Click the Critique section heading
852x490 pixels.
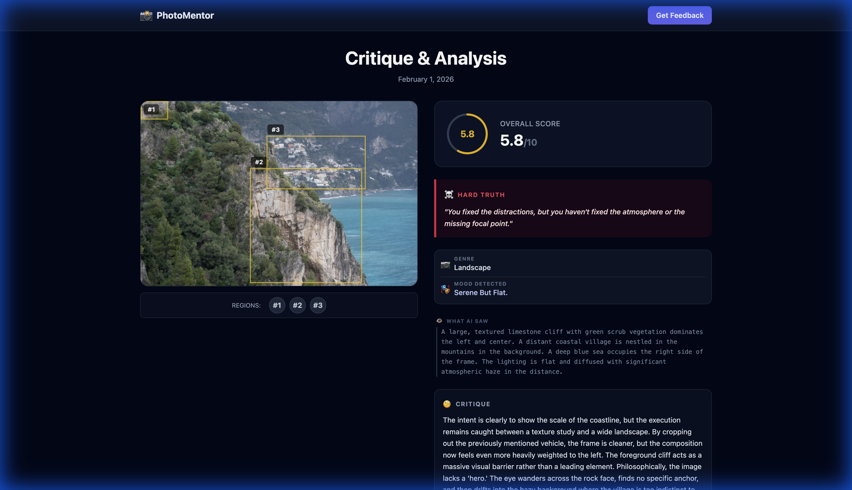(x=473, y=404)
